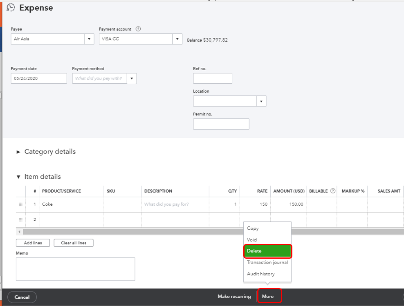Click the Ref no. input field
The height and width of the screenshot is (306, 404).
[x=213, y=78]
